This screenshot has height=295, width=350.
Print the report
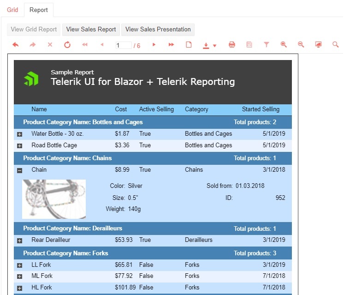pyautogui.click(x=232, y=45)
